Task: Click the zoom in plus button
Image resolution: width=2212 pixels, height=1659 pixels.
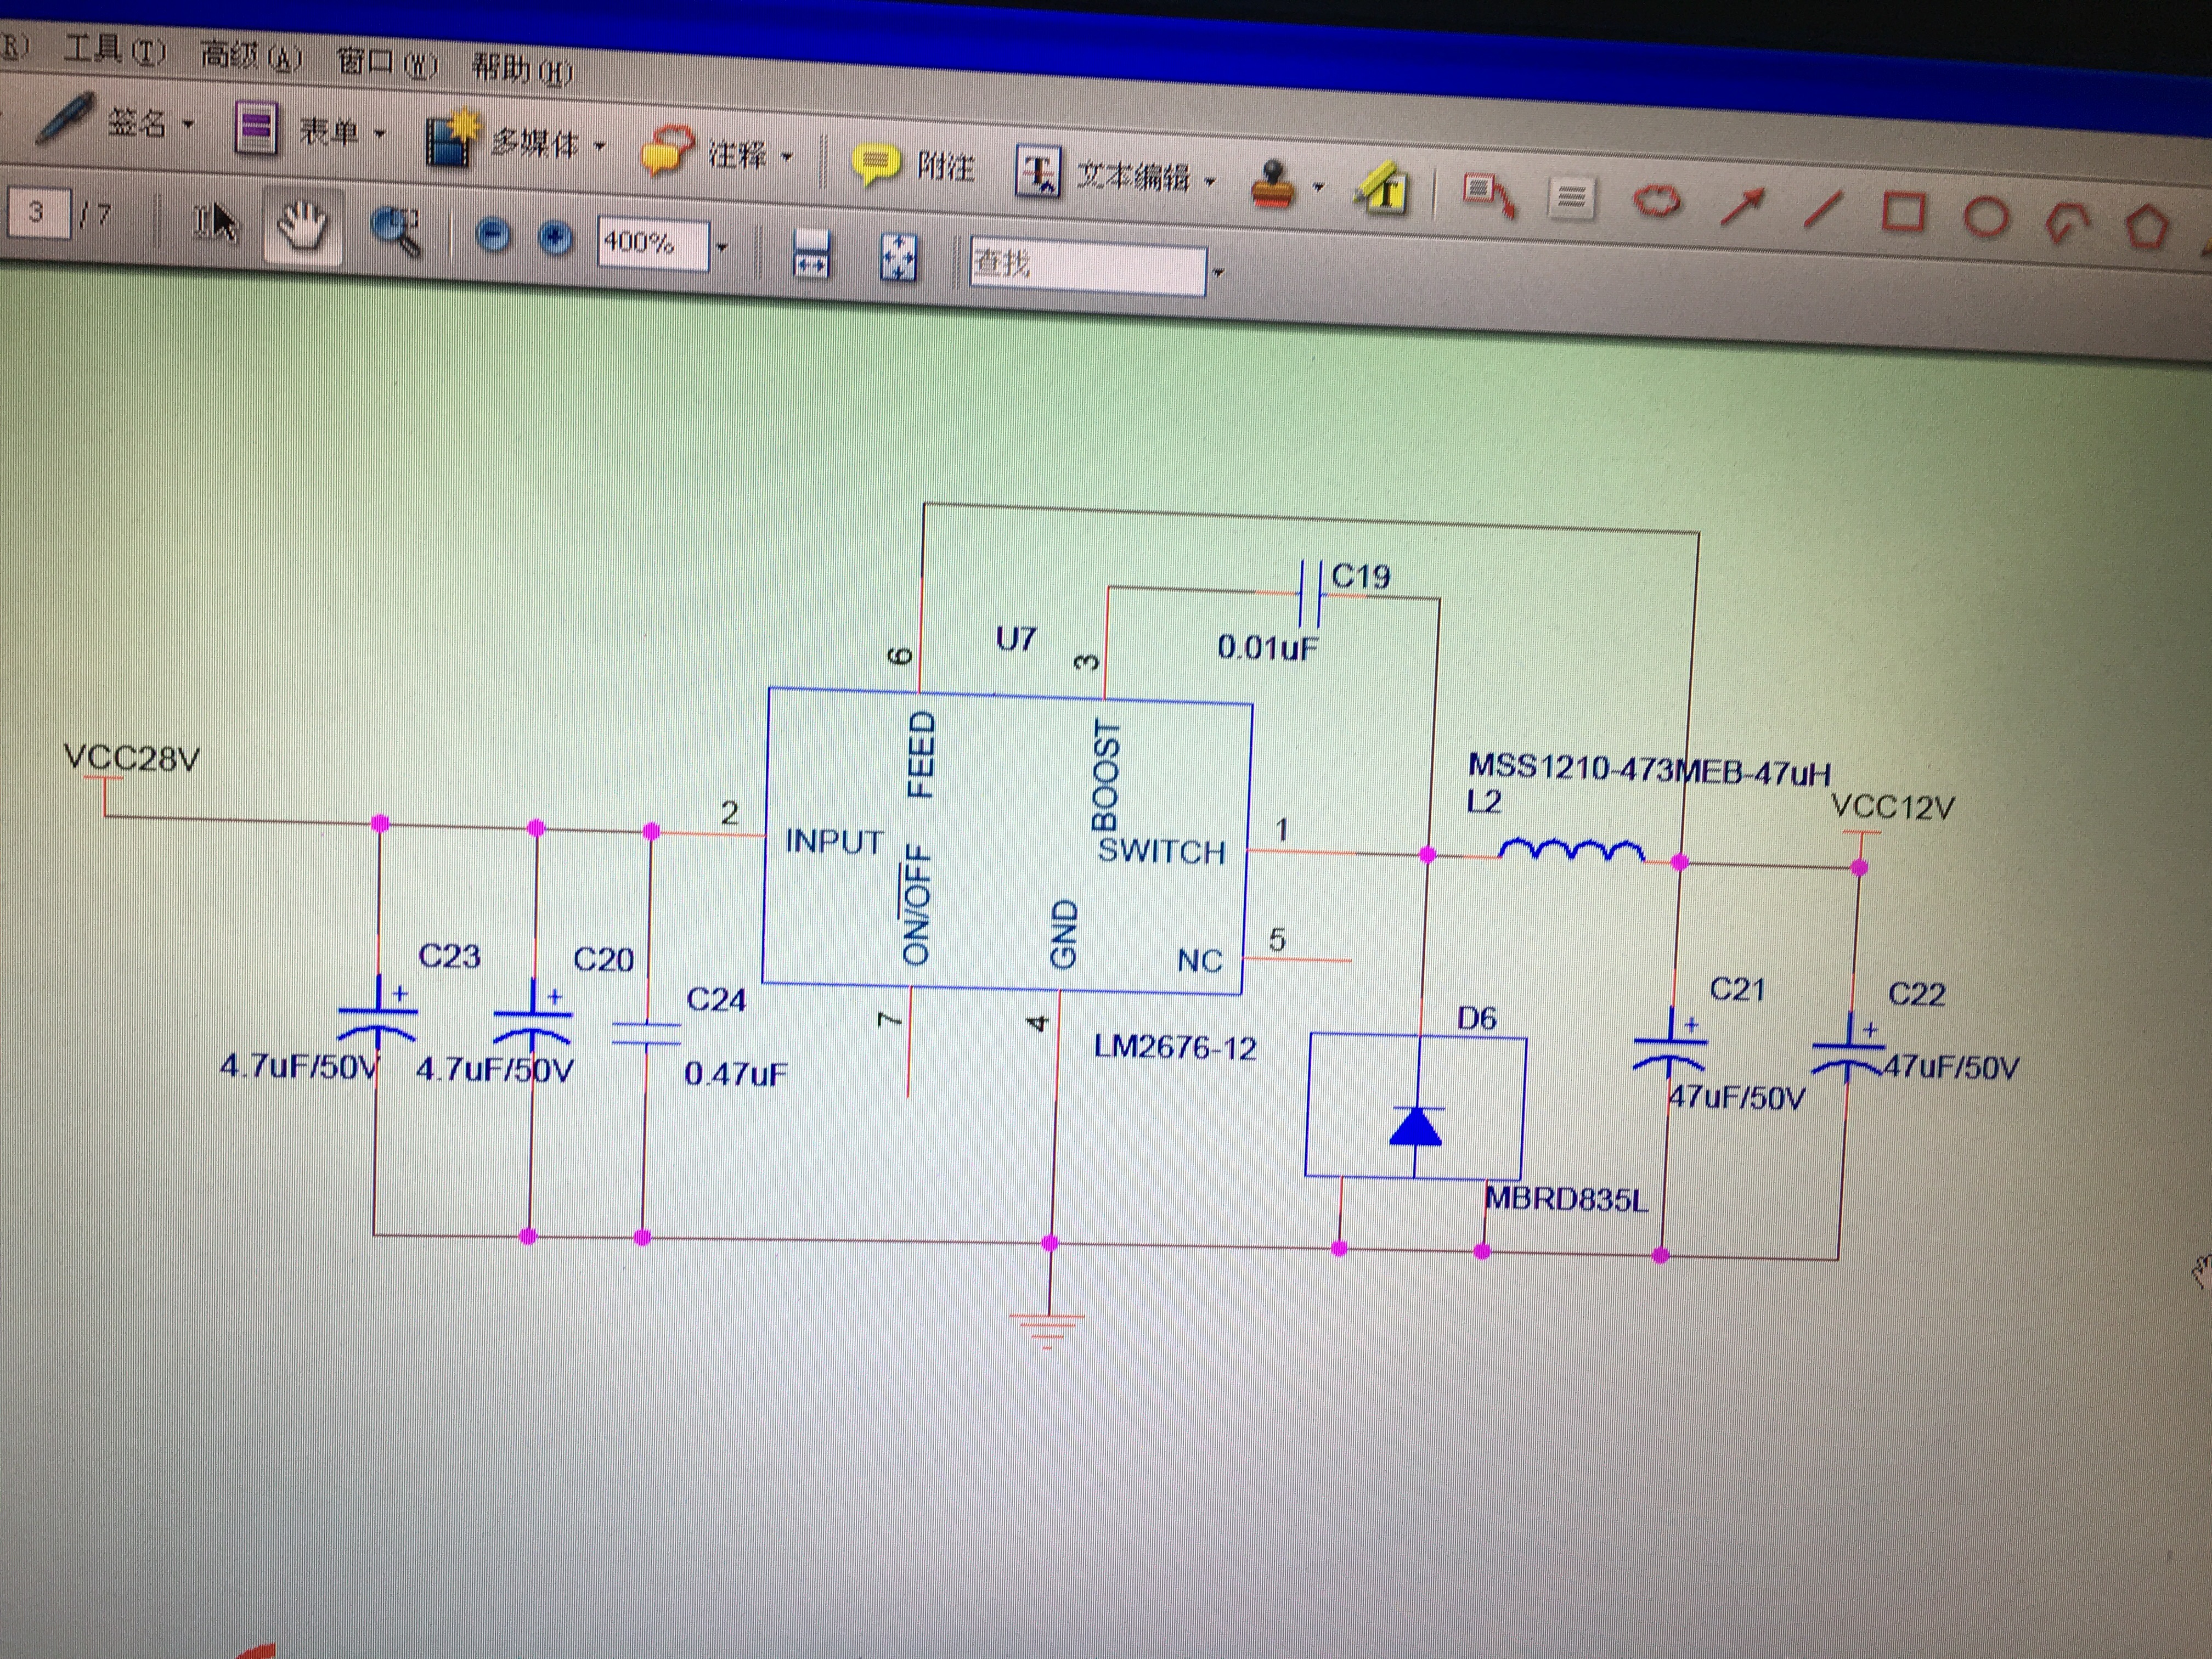Action: click(x=555, y=238)
